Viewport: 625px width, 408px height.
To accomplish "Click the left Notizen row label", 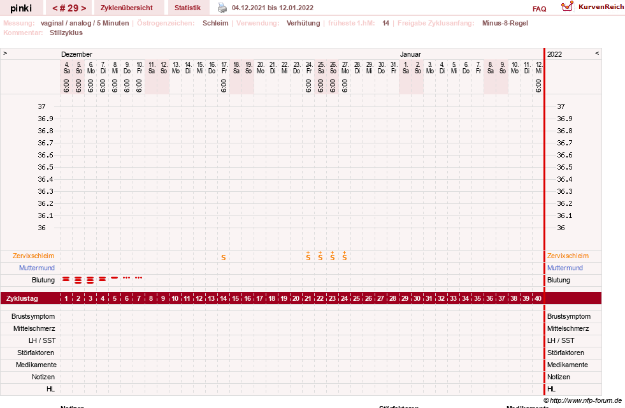I will click(x=43, y=377).
